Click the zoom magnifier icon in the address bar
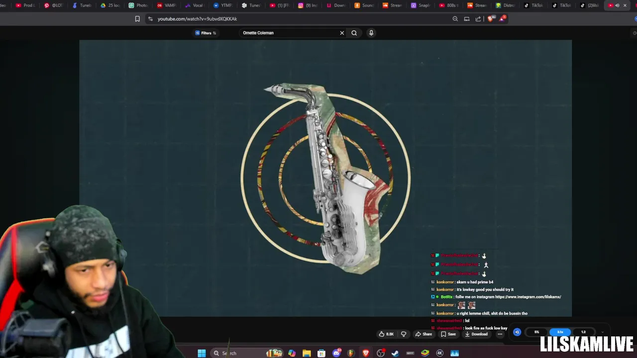Screen dimensions: 637x358 [455, 19]
